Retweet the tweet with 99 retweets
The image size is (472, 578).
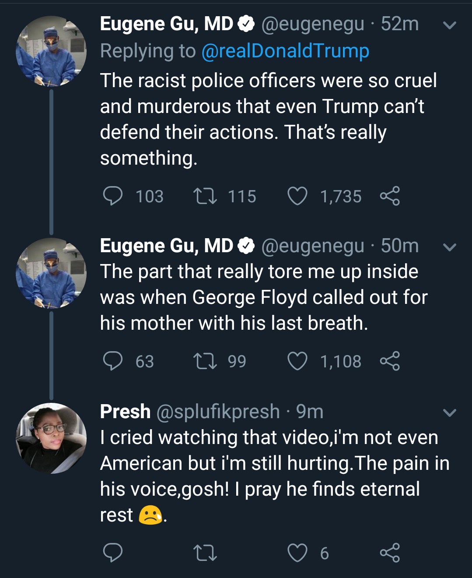(205, 361)
